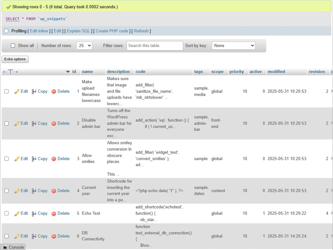Open the Console panel at the bottom
Screen dimensions: 333x250
tap(13, 247)
